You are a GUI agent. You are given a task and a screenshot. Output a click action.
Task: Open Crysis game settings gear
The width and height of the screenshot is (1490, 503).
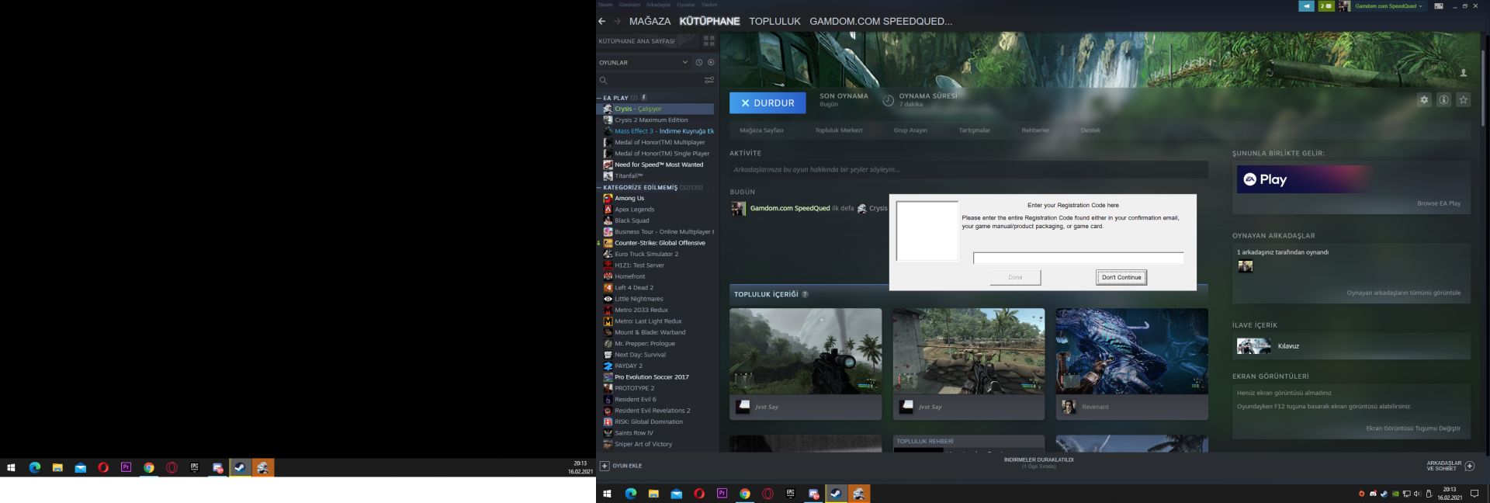coord(1424,100)
